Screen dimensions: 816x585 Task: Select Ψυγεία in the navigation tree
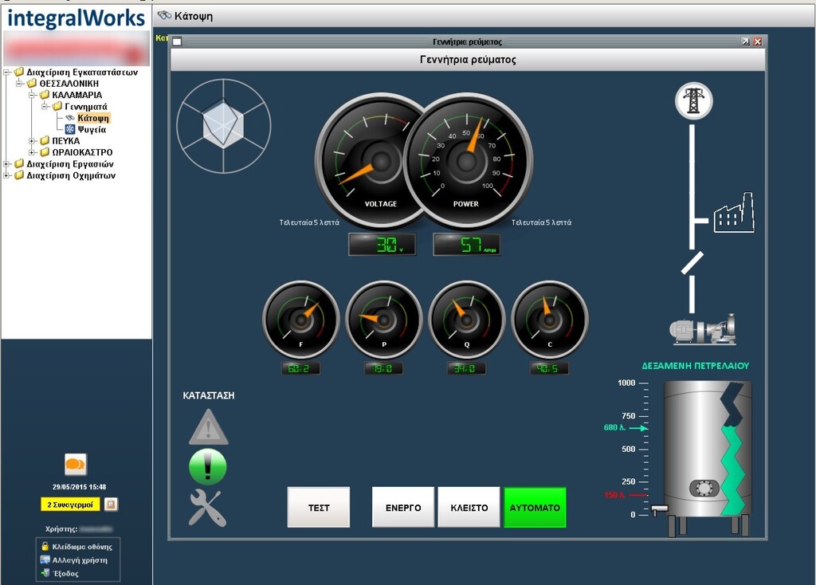[x=92, y=129]
